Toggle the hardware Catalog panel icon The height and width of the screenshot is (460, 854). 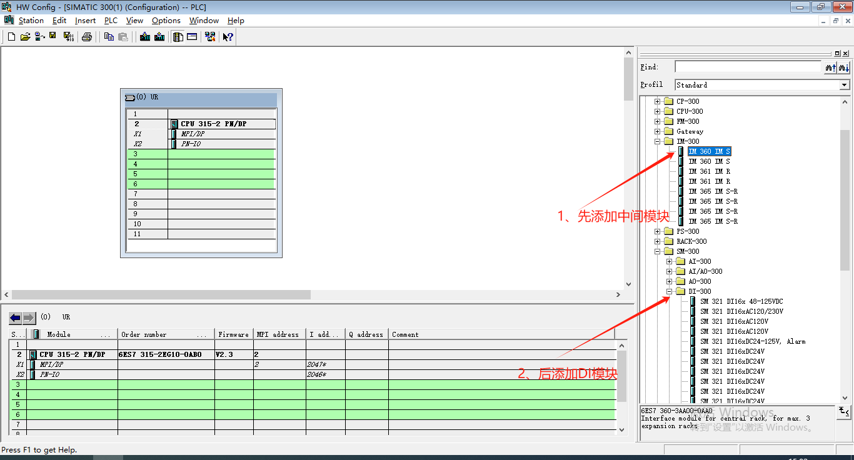(x=178, y=37)
